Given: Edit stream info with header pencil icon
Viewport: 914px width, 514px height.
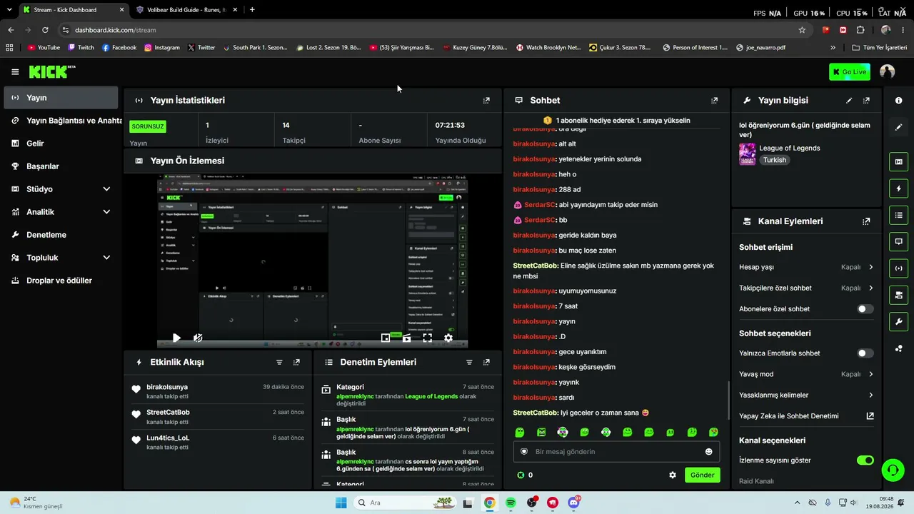Looking at the screenshot, I should (x=849, y=101).
